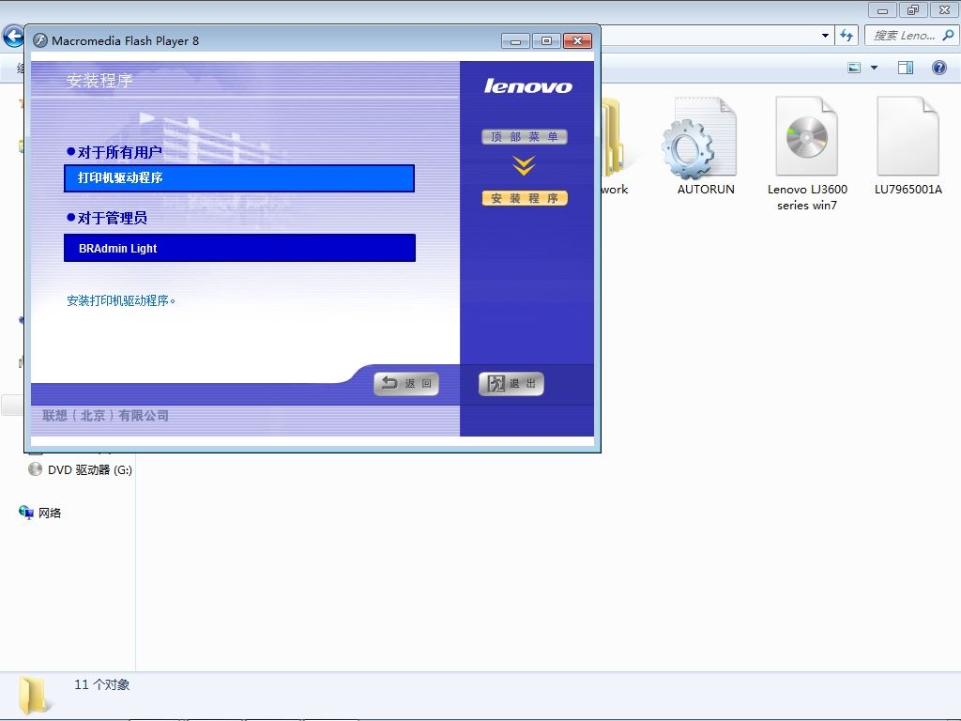This screenshot has height=721, width=961.
Task: Click the refresh address bar icon
Action: 847,36
